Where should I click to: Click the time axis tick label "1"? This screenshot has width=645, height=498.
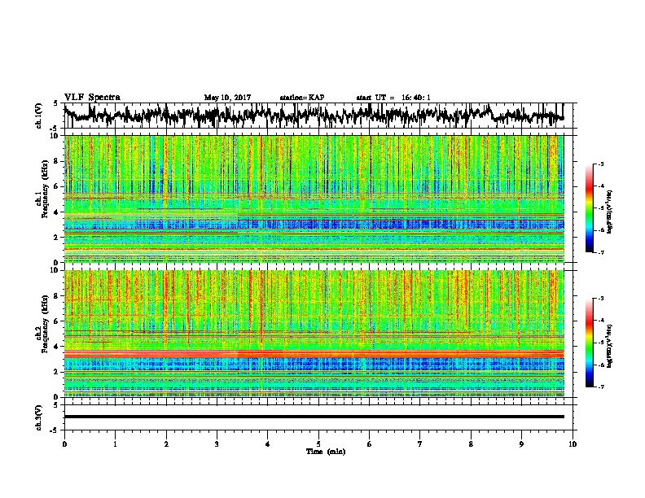tap(115, 444)
